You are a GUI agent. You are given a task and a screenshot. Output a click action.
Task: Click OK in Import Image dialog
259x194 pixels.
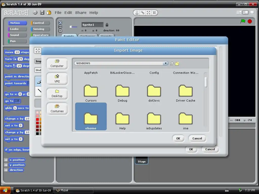click(x=178, y=138)
